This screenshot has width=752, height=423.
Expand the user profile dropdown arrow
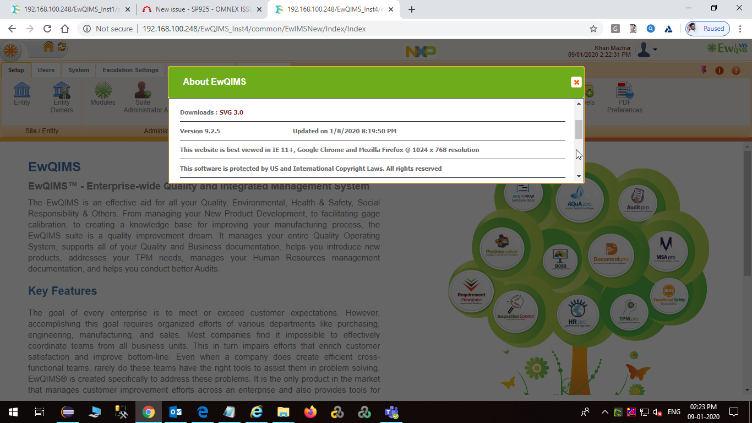(x=655, y=50)
